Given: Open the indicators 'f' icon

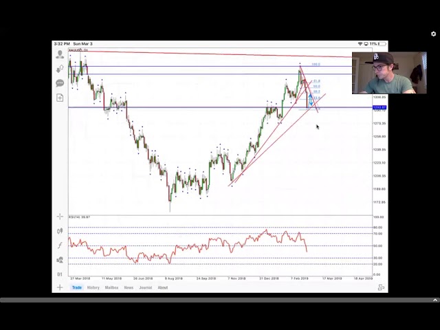Looking at the screenshot, I should coord(60,245).
